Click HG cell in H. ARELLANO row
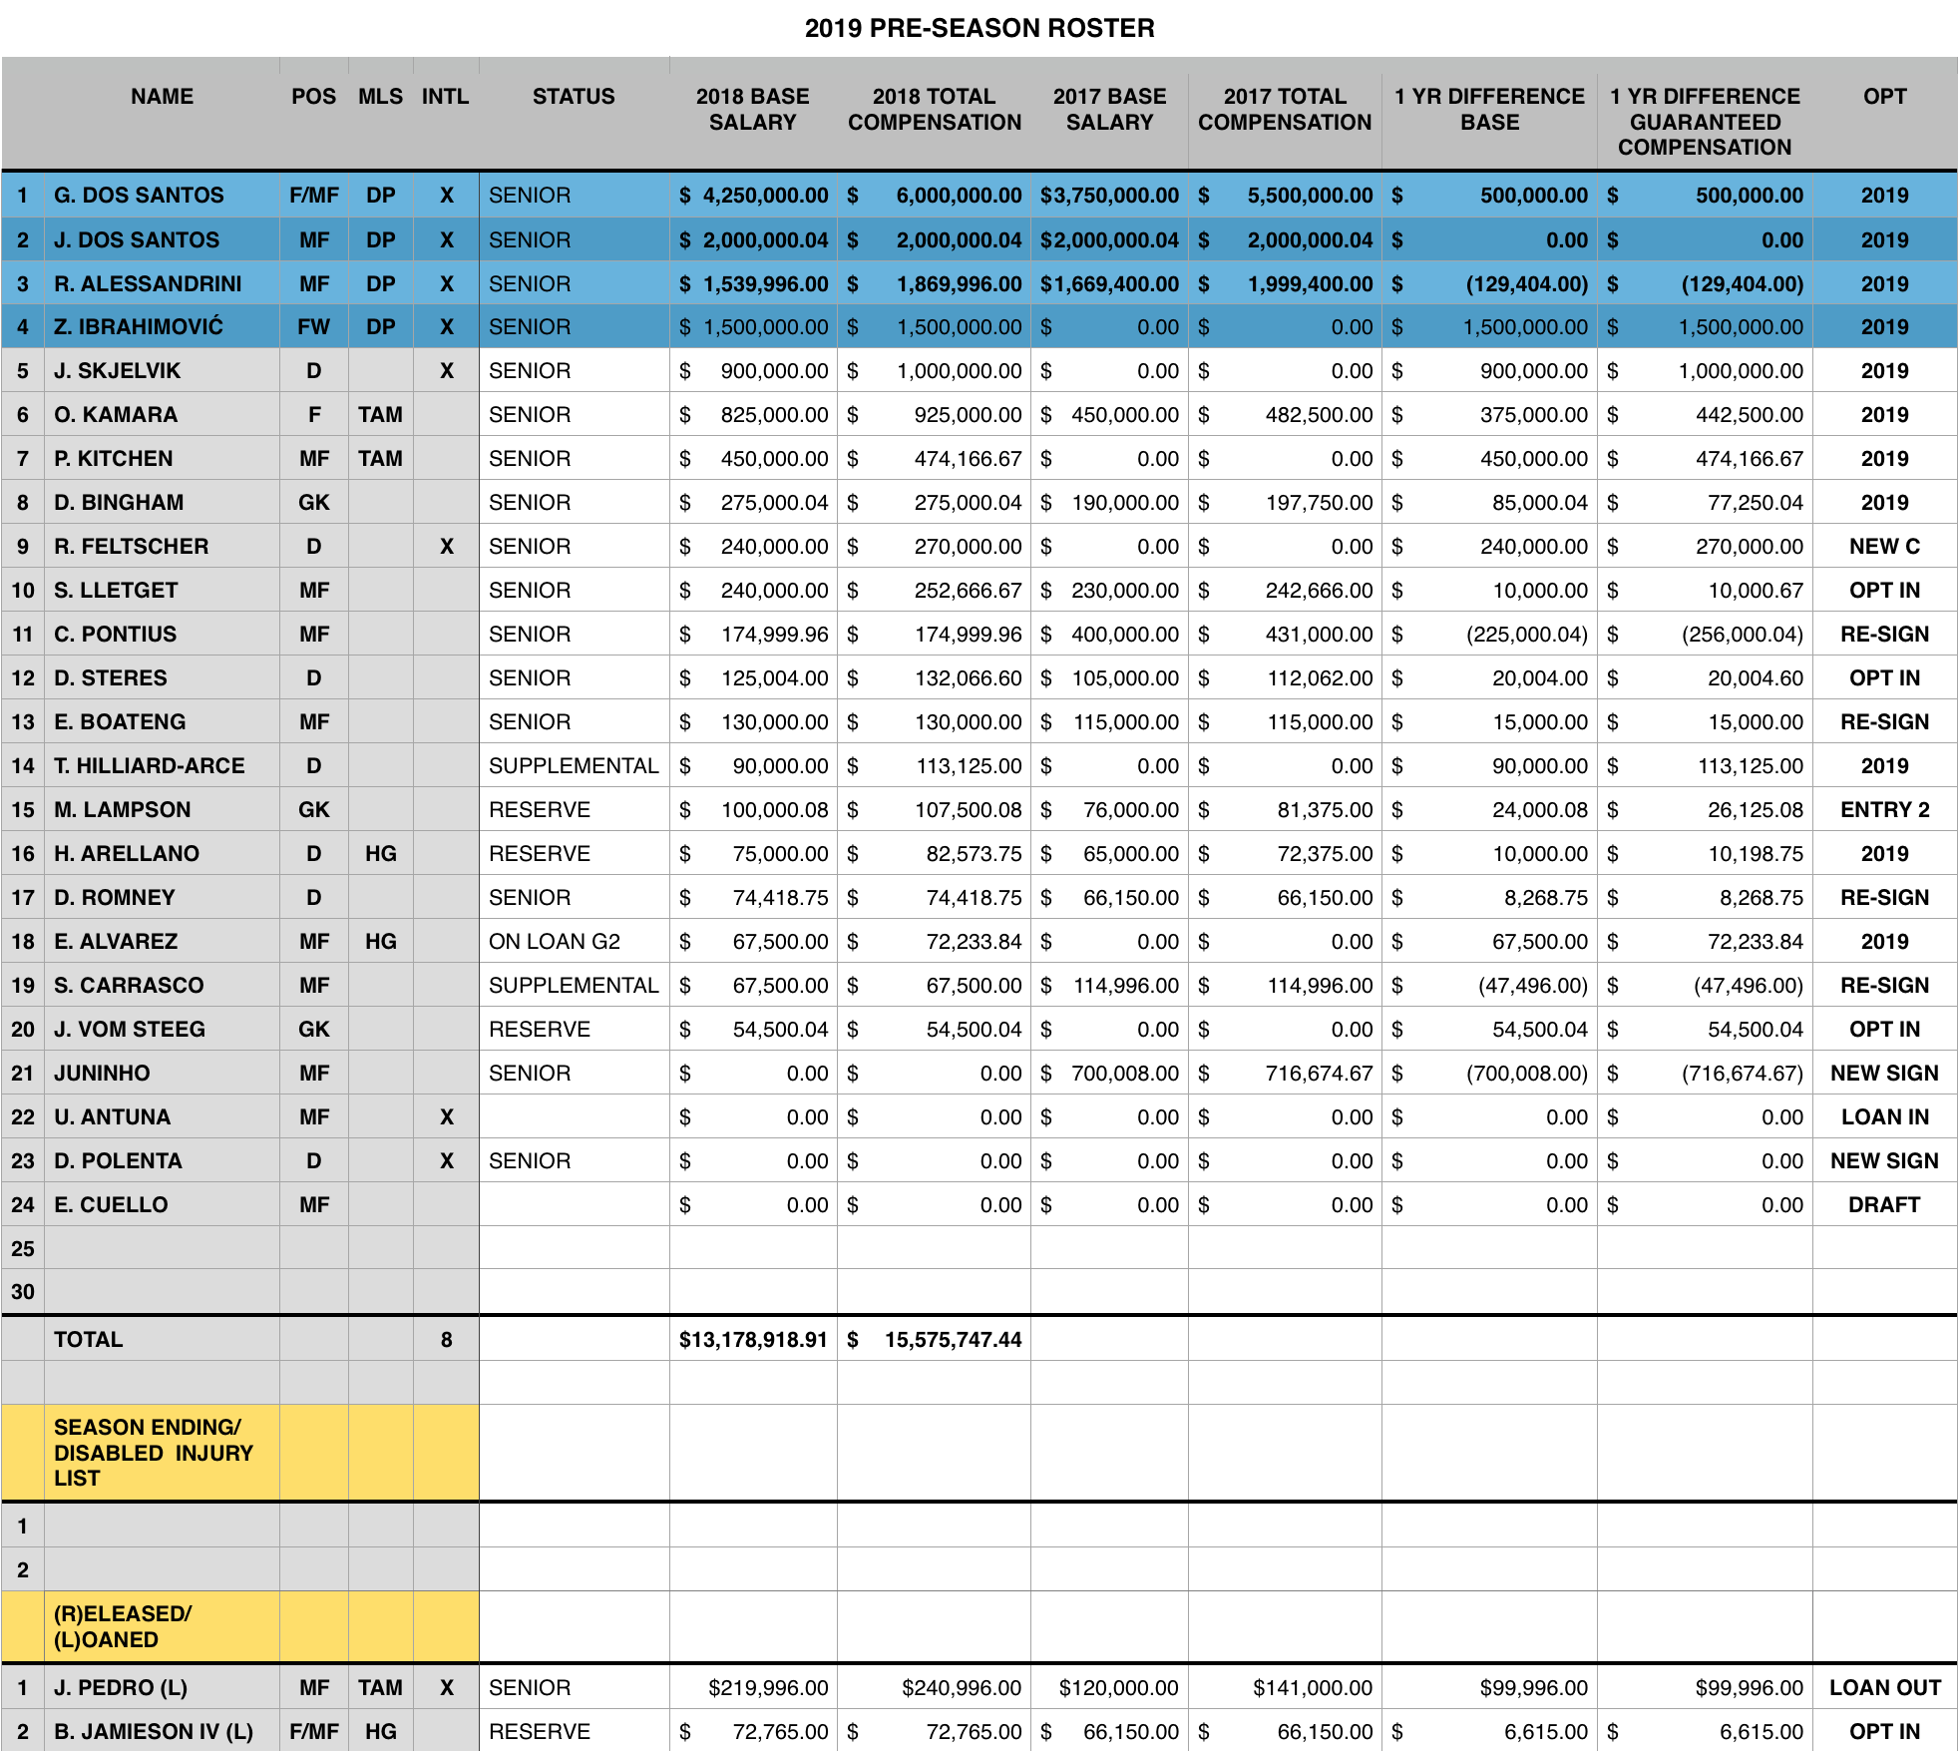1959x1751 pixels. tap(381, 854)
